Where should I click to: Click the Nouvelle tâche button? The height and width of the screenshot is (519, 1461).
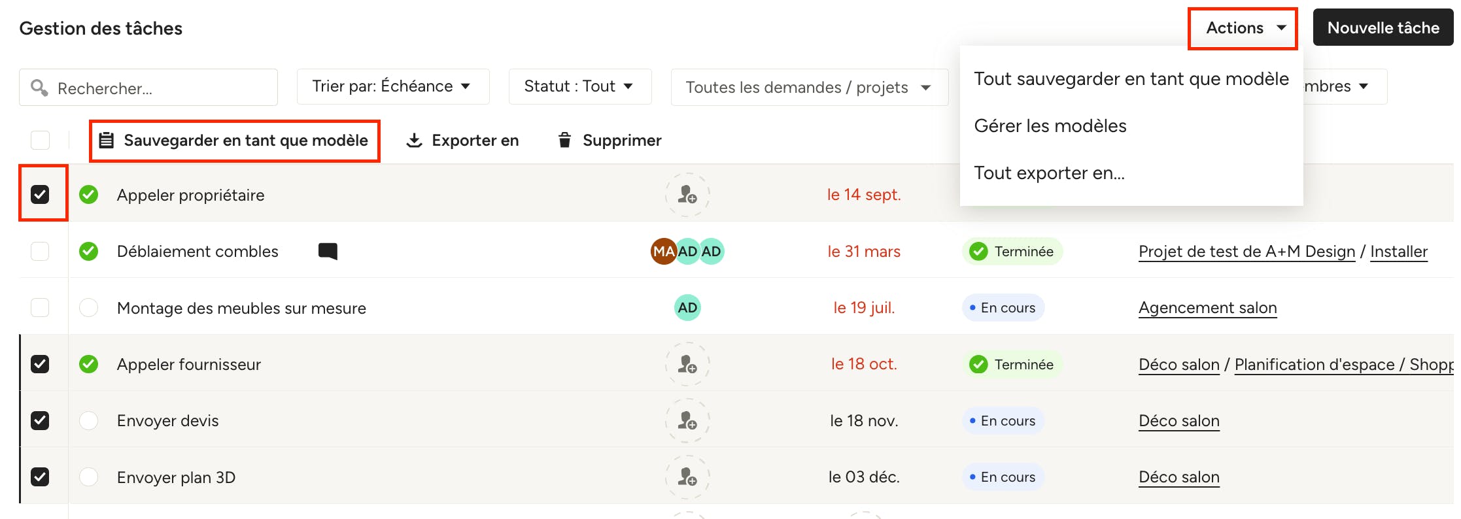[1383, 27]
